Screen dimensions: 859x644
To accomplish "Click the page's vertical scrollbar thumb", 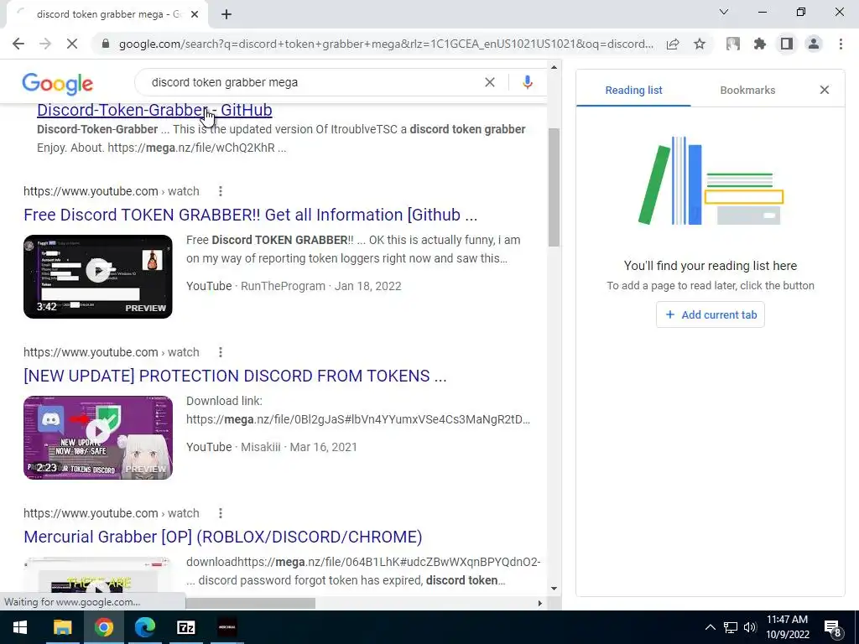I will pos(554,187).
